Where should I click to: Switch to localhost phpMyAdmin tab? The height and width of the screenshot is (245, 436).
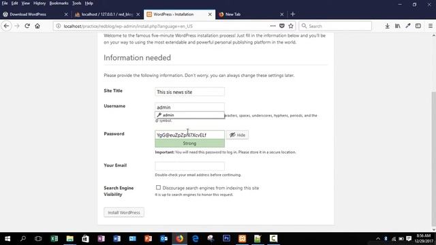(107, 14)
